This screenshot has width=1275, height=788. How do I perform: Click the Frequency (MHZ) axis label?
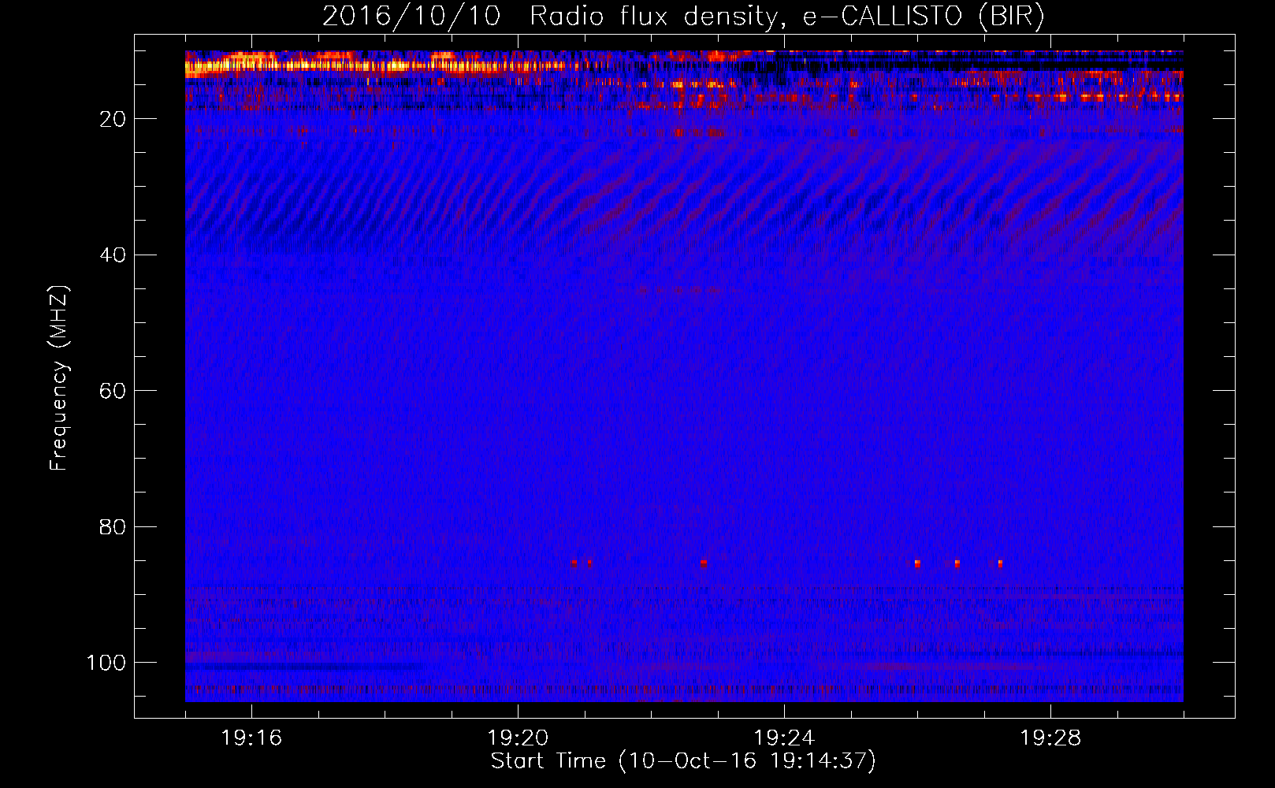(x=59, y=378)
